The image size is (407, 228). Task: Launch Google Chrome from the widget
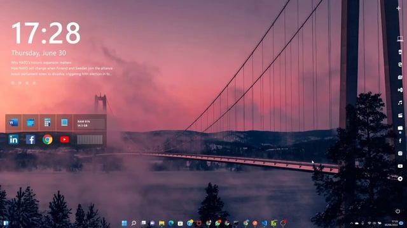tap(48, 139)
